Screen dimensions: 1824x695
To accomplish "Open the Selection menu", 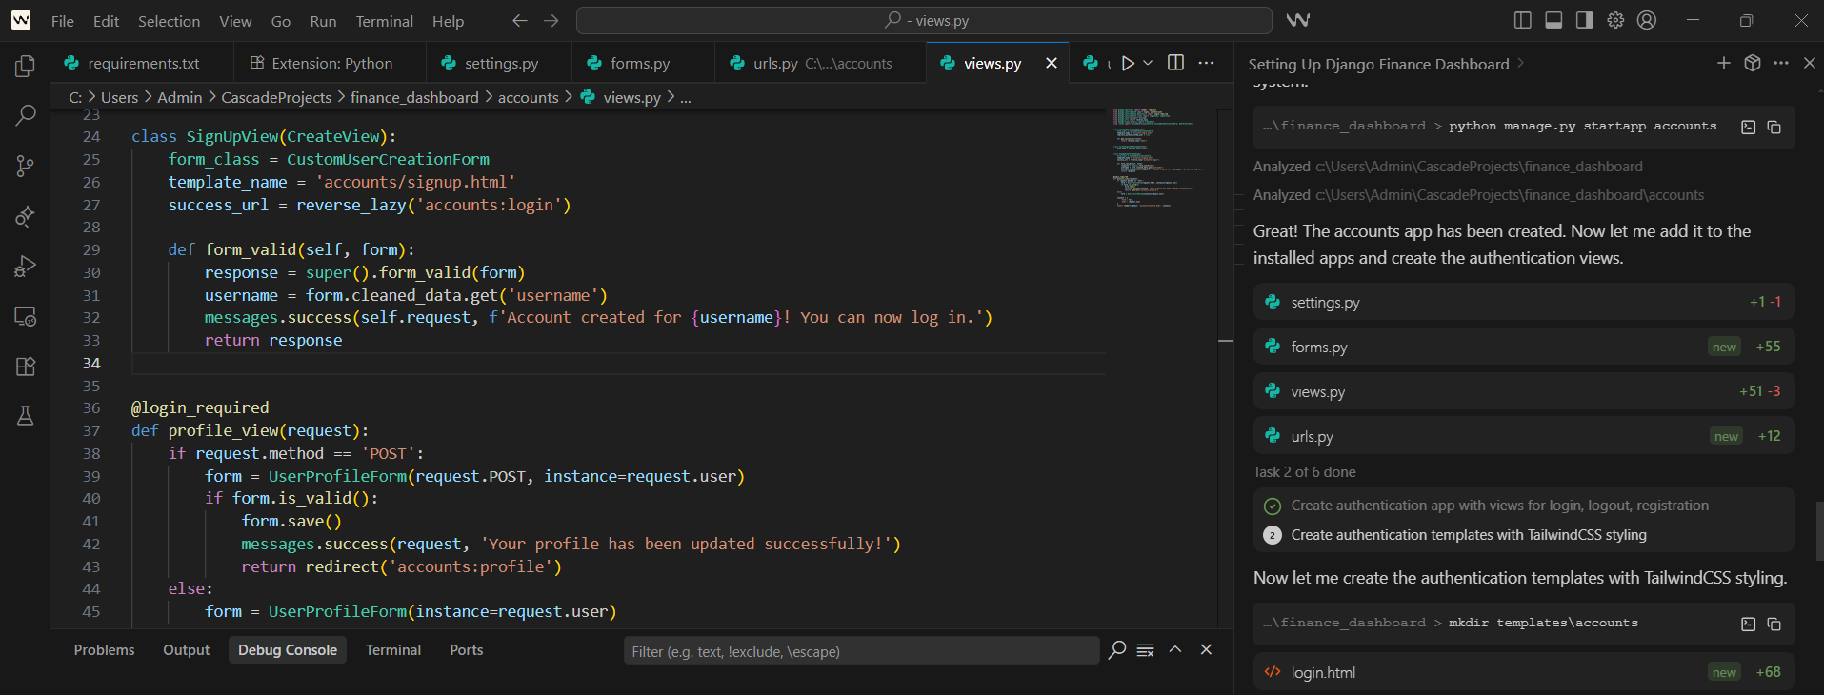I will (x=169, y=21).
